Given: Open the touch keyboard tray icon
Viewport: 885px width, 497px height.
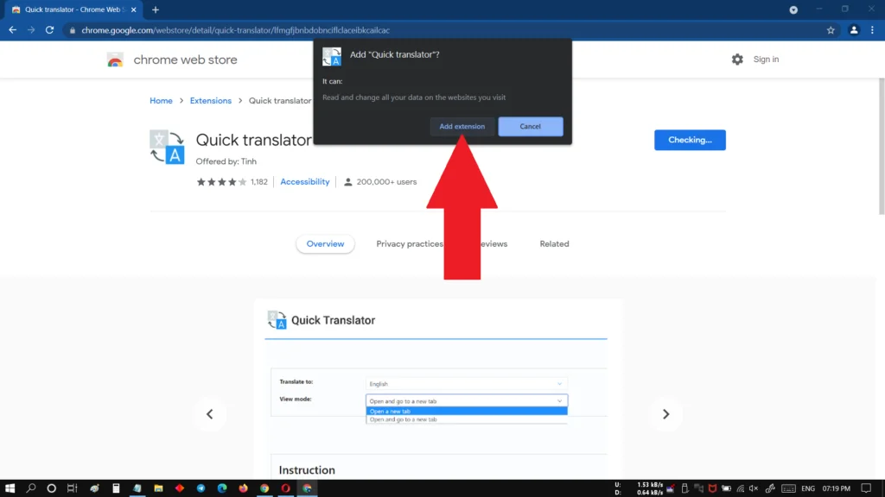Looking at the screenshot, I should (x=788, y=488).
